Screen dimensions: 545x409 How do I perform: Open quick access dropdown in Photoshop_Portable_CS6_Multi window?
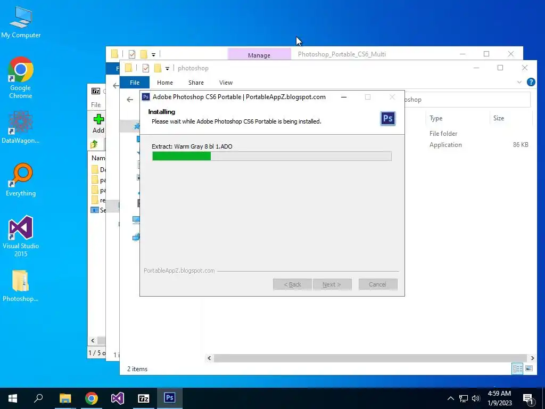[153, 55]
